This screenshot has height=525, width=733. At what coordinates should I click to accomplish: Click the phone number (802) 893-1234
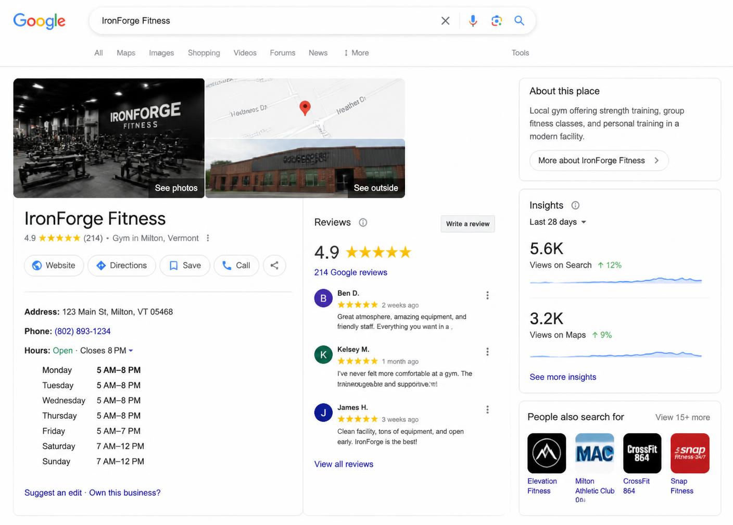pyautogui.click(x=83, y=331)
